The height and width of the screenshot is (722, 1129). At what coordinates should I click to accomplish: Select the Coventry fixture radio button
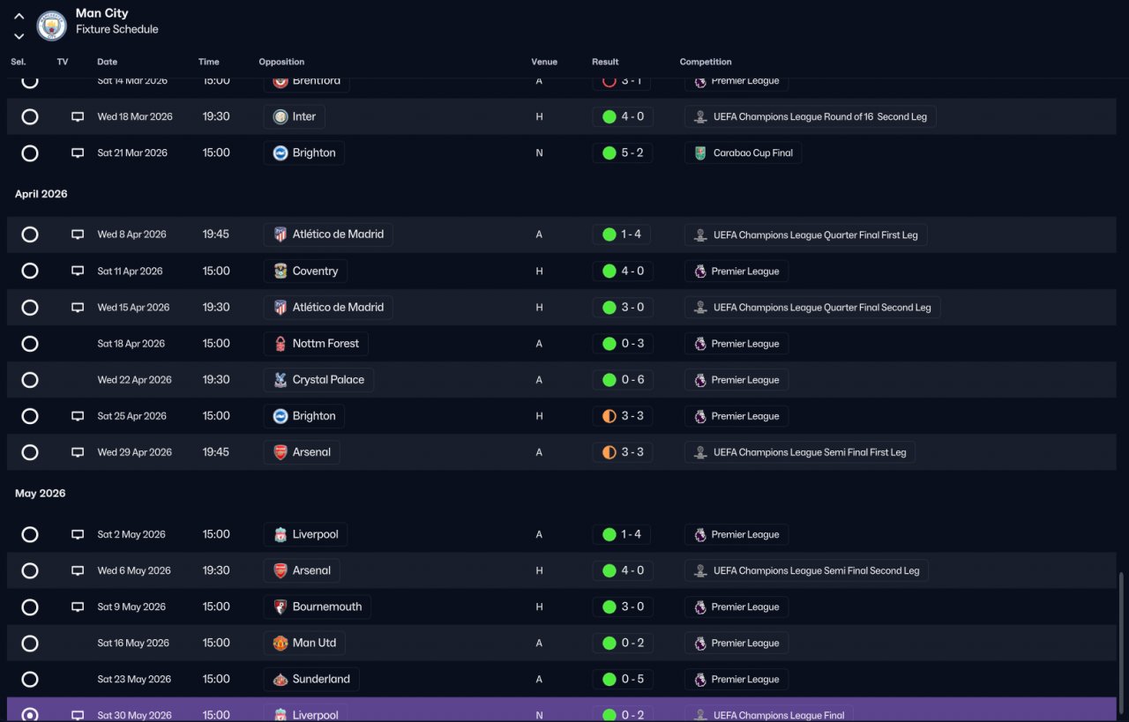coord(30,271)
